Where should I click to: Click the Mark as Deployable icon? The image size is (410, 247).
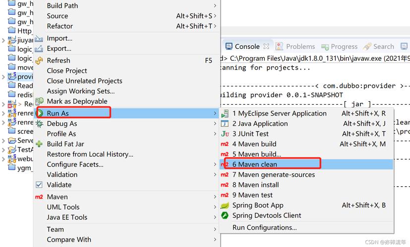tap(39, 101)
